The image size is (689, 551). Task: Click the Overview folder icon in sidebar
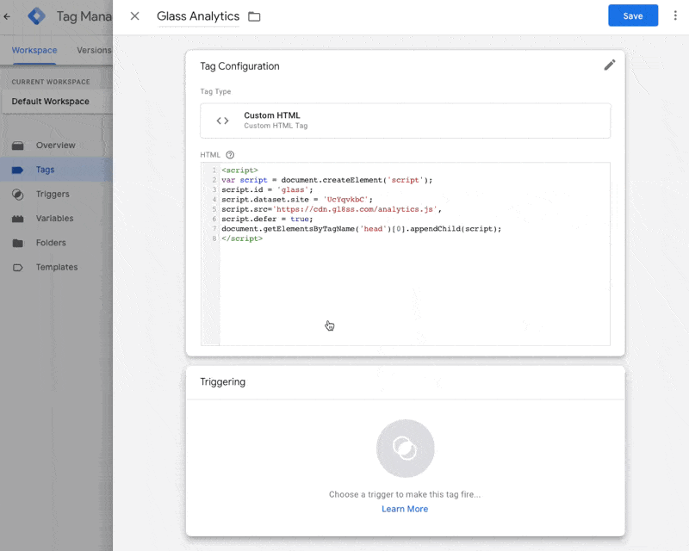(x=18, y=145)
